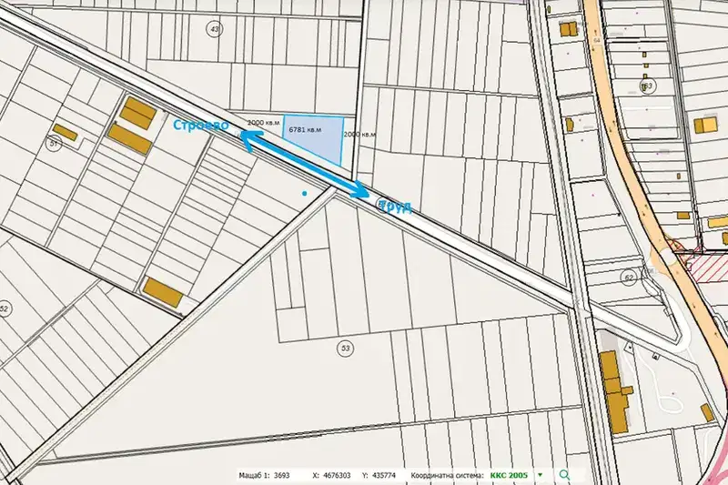This screenshot has width=728, height=485.
Task: Click the circled block number 53
Action: 345,349
